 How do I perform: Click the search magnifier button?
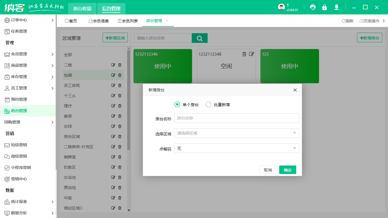tap(200, 38)
